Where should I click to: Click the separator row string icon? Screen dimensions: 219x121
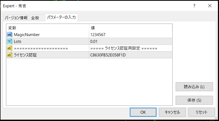click(x=9, y=48)
